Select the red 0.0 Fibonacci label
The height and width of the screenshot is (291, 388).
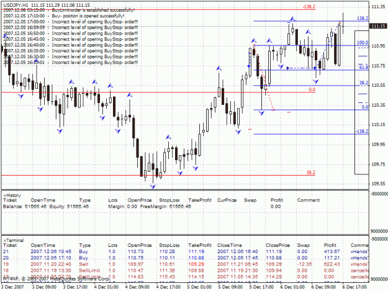pos(312,89)
